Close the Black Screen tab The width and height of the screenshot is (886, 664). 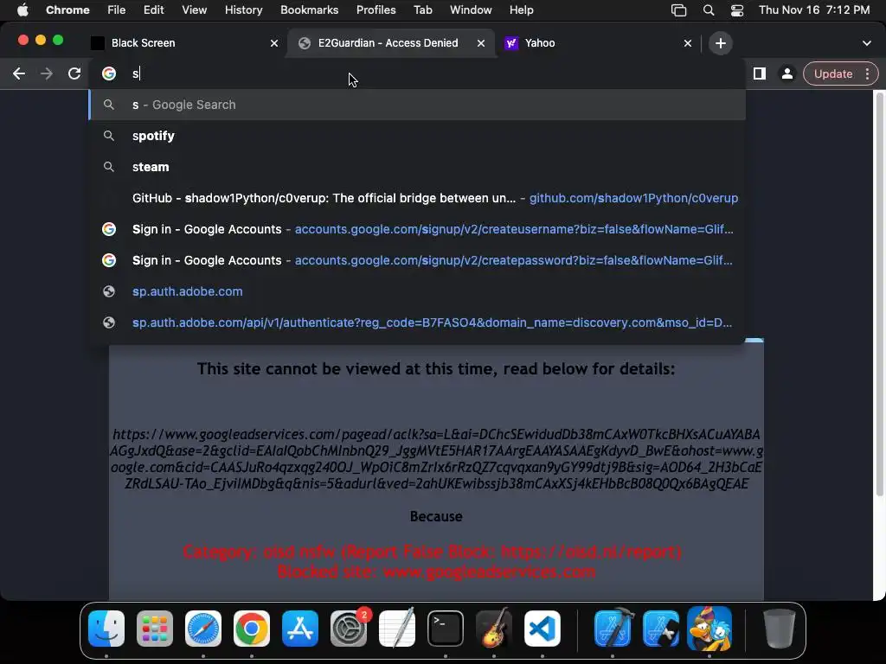tap(274, 43)
